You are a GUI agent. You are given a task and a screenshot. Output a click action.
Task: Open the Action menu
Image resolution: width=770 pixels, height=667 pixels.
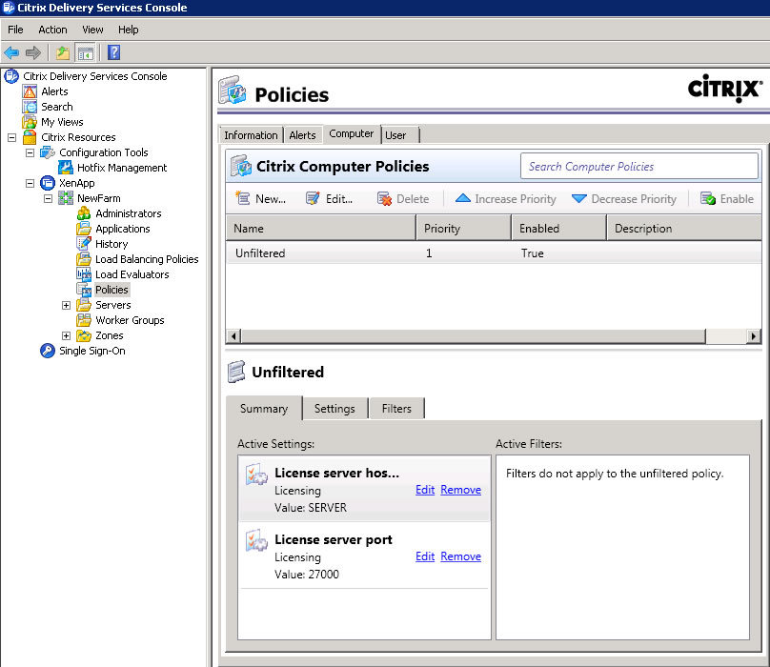(x=52, y=30)
